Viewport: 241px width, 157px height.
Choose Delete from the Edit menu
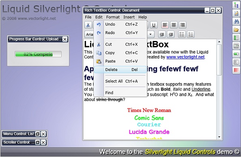coord(120,70)
